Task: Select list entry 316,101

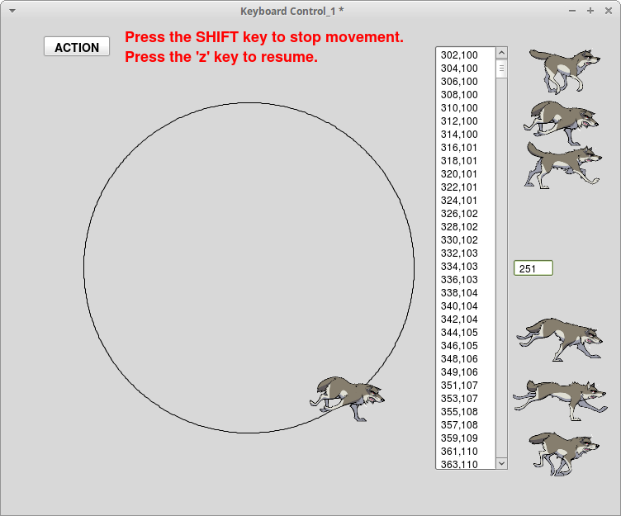Action: point(460,148)
